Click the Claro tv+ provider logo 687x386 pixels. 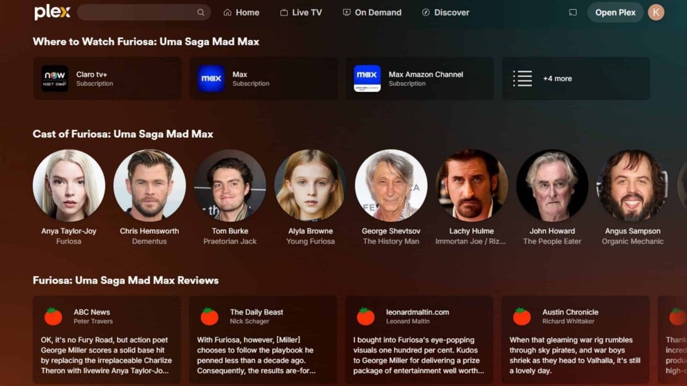[x=54, y=78]
